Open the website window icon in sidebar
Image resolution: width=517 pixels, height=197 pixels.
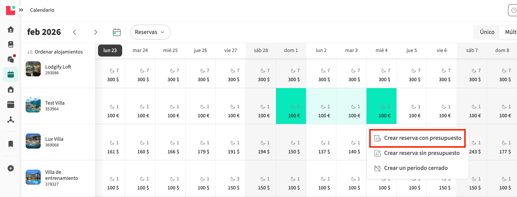pyautogui.click(x=11, y=105)
